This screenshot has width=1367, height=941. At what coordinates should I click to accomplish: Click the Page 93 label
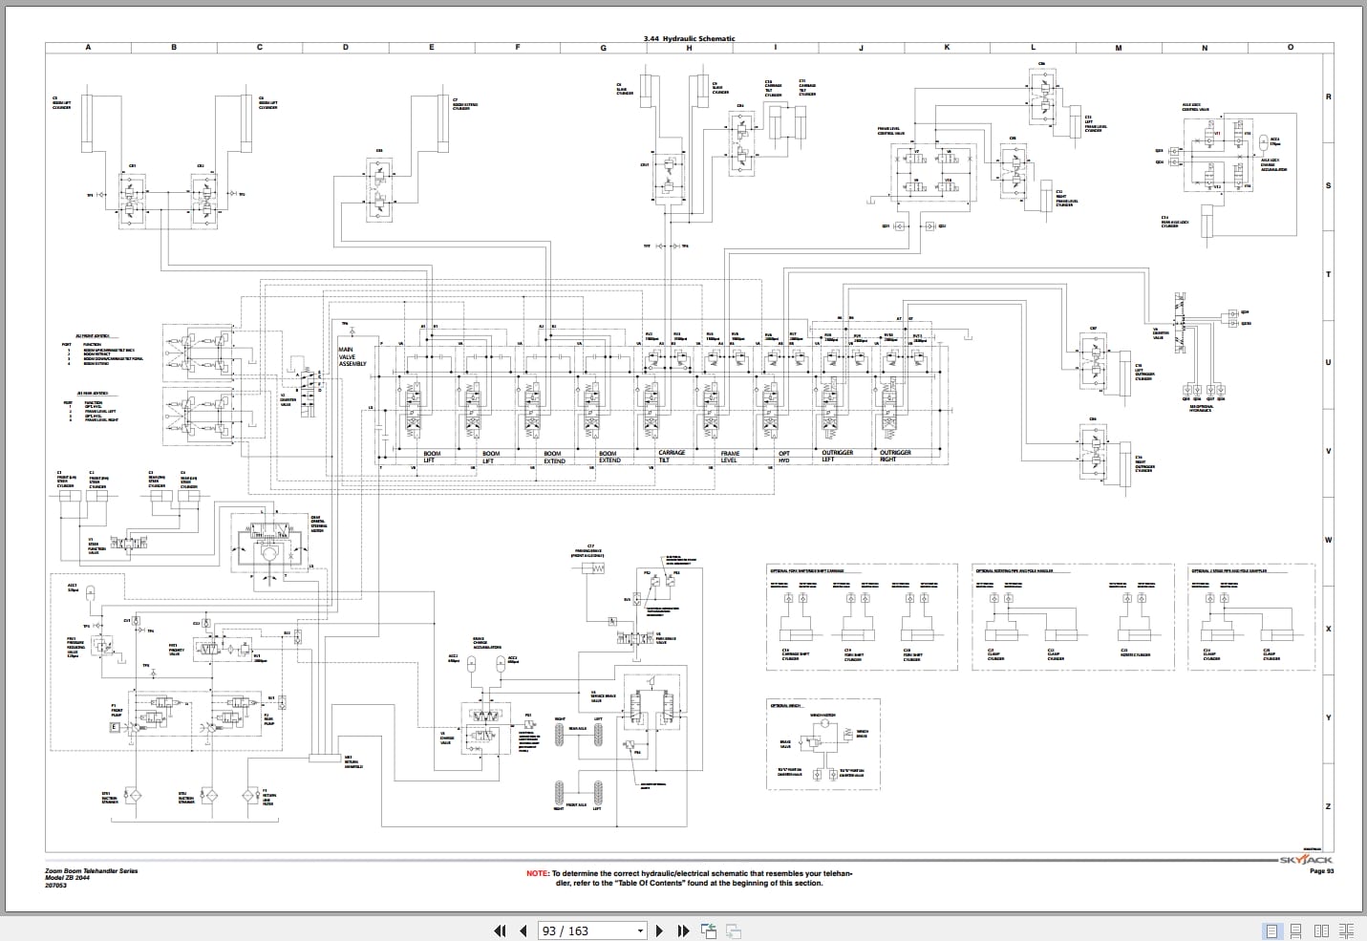click(1320, 872)
